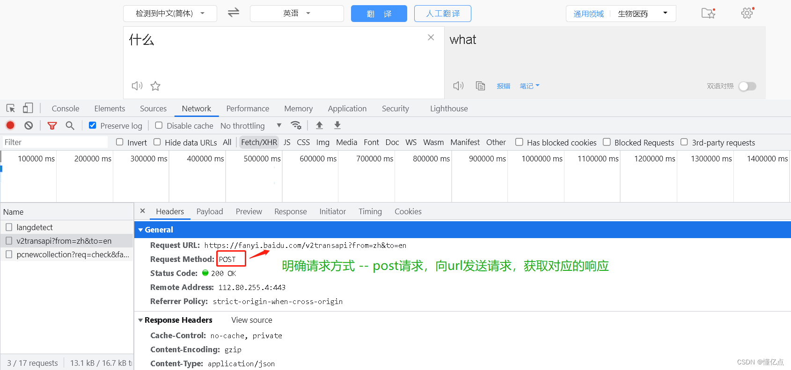Screen dimensions: 791x370
Task: Stop recording network log
Action: pyautogui.click(x=10, y=125)
